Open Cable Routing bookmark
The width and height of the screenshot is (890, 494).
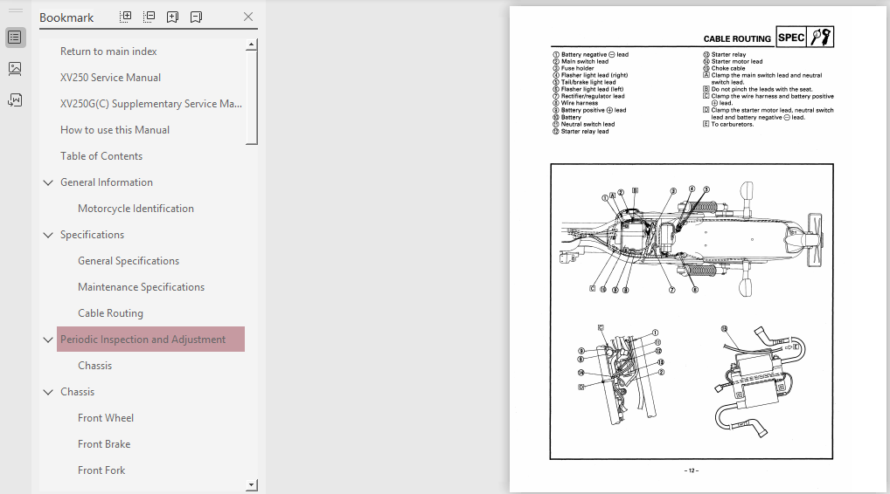click(x=110, y=313)
